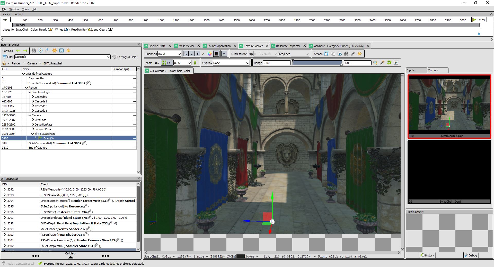This screenshot has height=267, width=494.
Task: Click the histogram icon beside the range controls
Action: click(396, 63)
